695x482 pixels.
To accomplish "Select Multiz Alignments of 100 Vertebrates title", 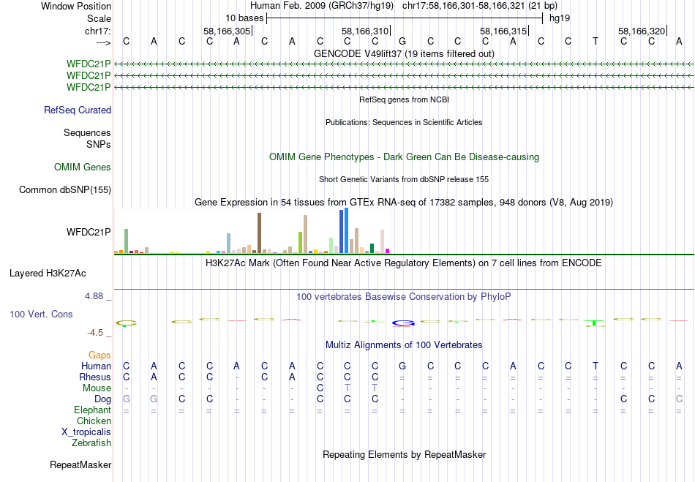I will [404, 345].
